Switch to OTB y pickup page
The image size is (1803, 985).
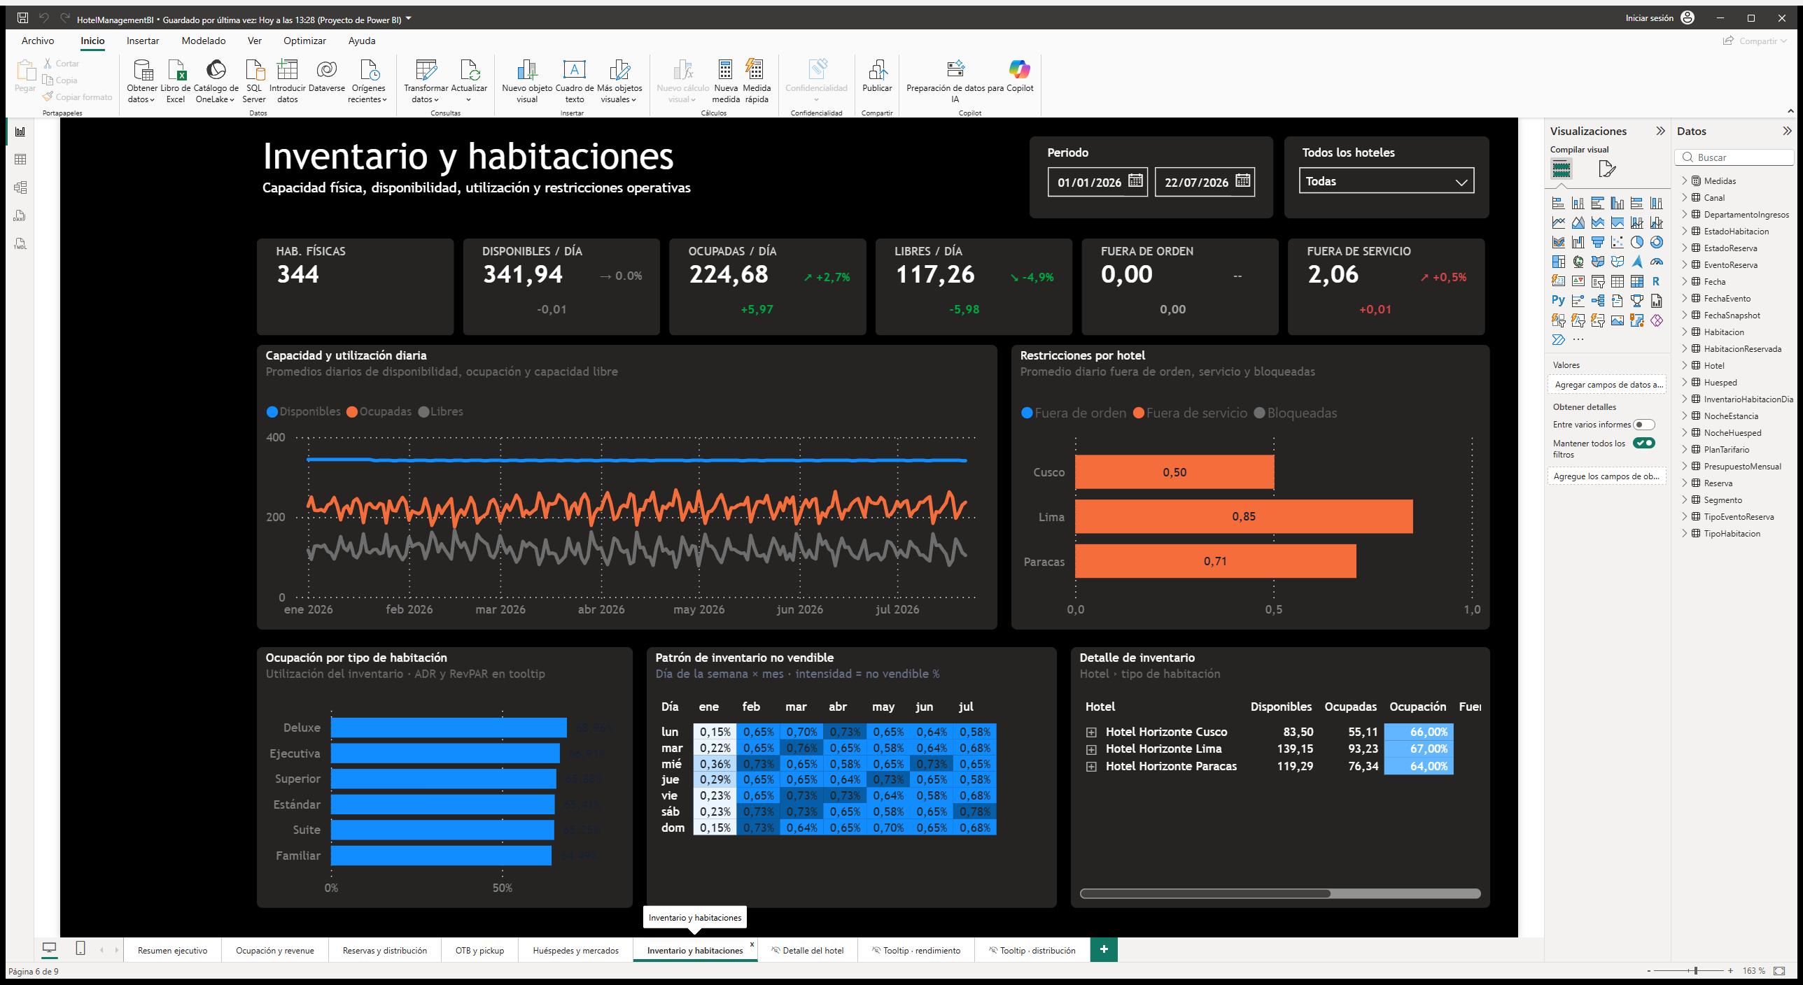click(x=479, y=950)
